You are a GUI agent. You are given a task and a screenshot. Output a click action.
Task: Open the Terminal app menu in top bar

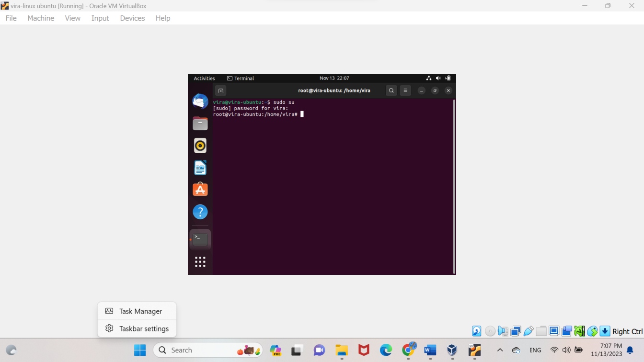pyautogui.click(x=241, y=78)
